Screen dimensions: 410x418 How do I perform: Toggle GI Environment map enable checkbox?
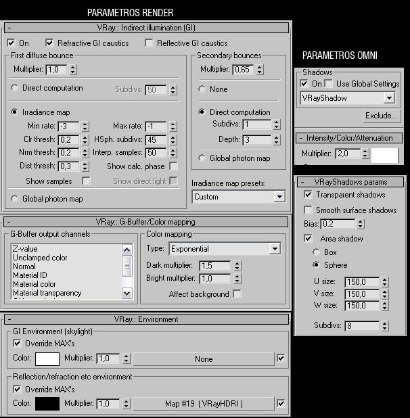click(x=281, y=358)
